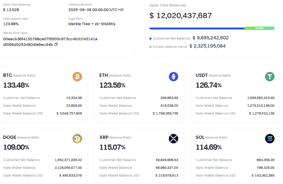The width and height of the screenshot is (283, 184).
Task: Select BTC customer balance 19,334.98
Action: [74, 98]
